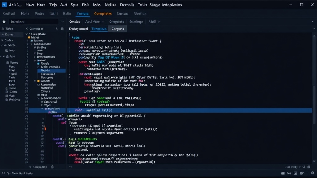The height and width of the screenshot is (178, 317).
Task: Expand the Aedi dropdown in the toolbar
Action: [x=103, y=22]
